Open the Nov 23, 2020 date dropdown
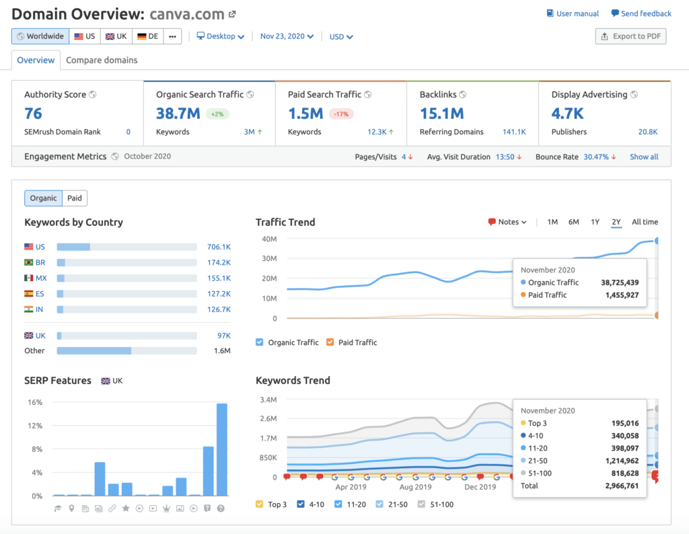 click(287, 36)
